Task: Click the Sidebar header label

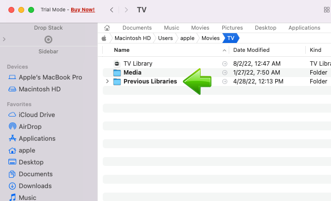Action: point(48,51)
